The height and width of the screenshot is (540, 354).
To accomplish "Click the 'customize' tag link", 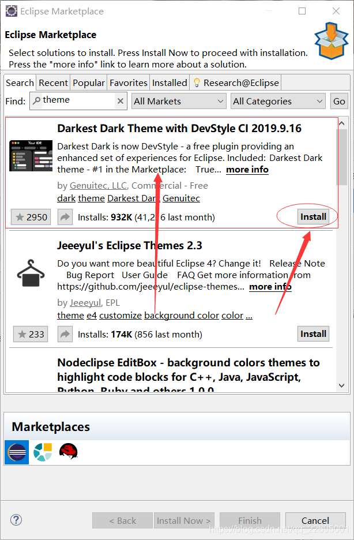I will coord(120,316).
